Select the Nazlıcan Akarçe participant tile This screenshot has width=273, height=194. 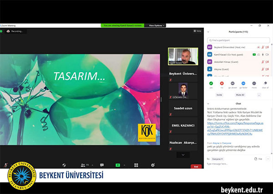click(x=183, y=143)
